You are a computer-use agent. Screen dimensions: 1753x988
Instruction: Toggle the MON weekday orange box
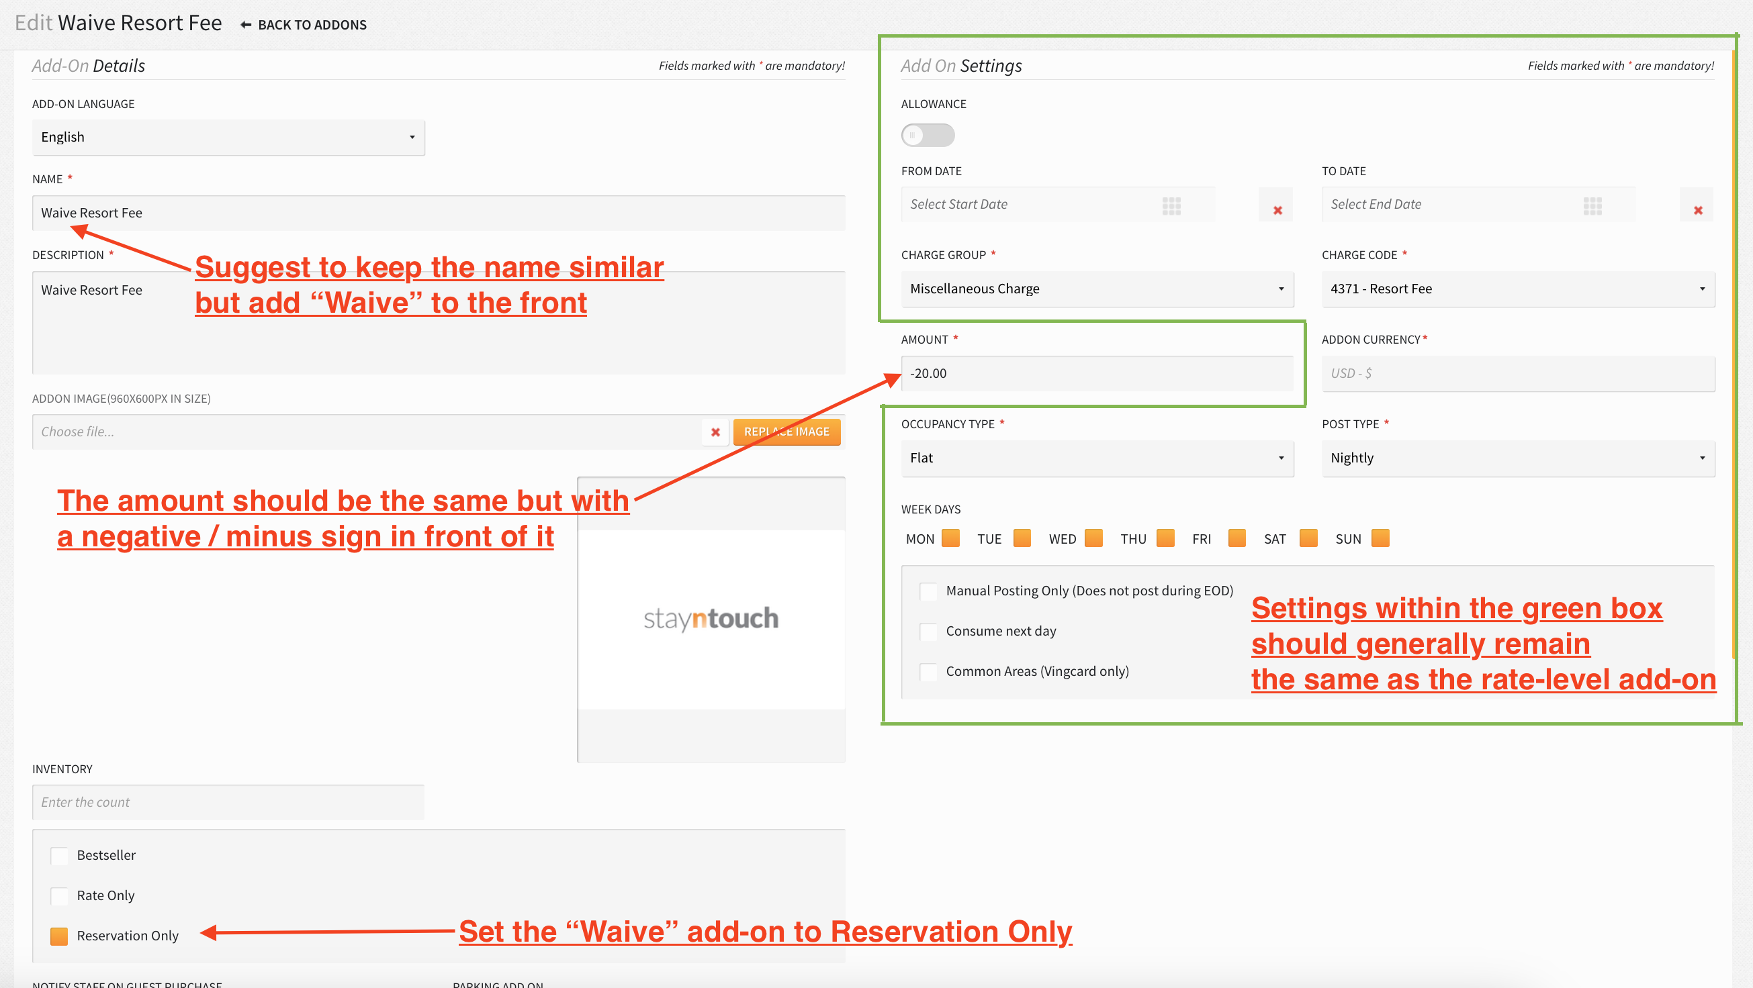click(950, 538)
